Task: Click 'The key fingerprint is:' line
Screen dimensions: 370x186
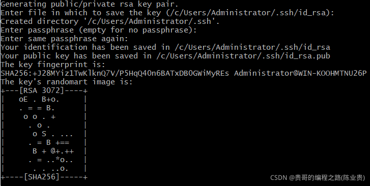Action: point(53,65)
